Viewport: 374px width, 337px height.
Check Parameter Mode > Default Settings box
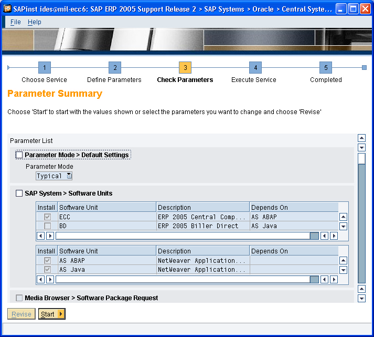(x=19, y=155)
